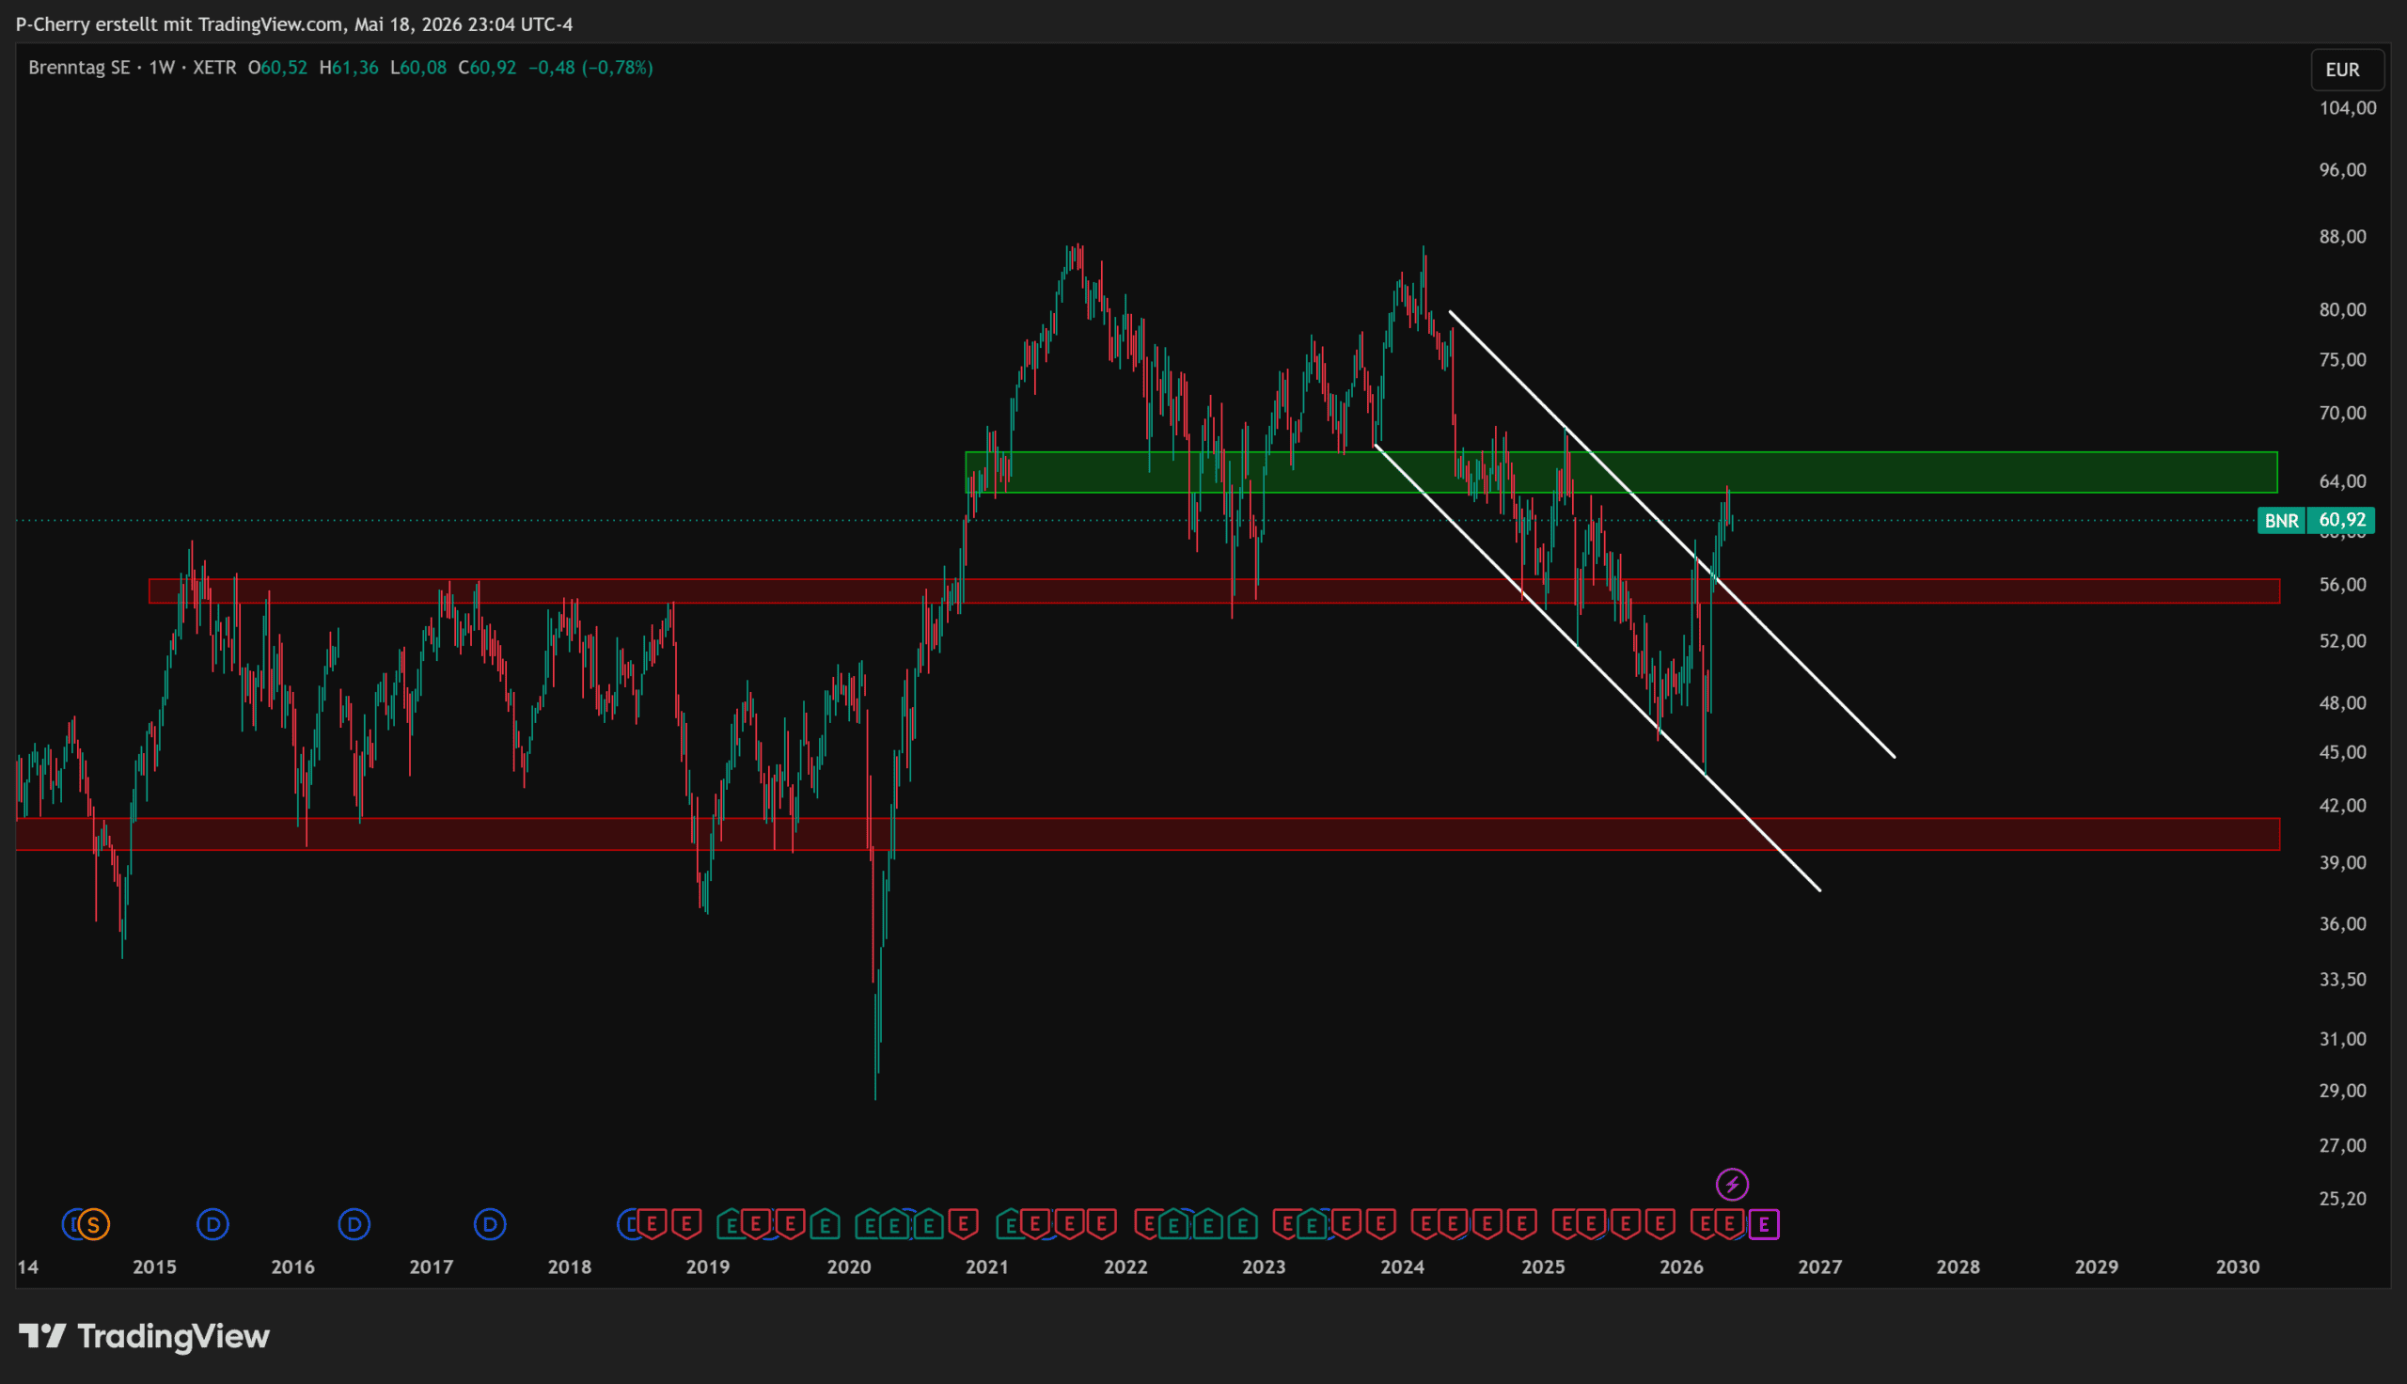Screen dimensions: 2407x1384
Task: Click the purple lightning news event icon
Action: click(1732, 1185)
